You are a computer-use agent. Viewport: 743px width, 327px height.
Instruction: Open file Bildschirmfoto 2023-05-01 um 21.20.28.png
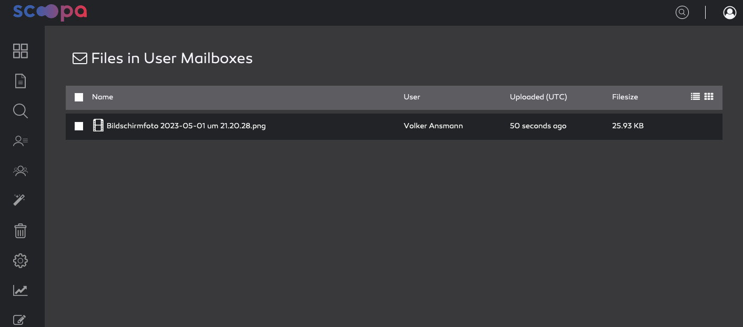(186, 126)
